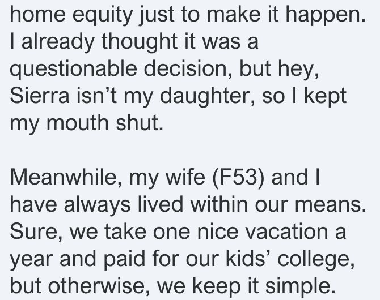Click the word "college" in the paragraph
The width and height of the screenshot is (380, 300).
click(315, 260)
